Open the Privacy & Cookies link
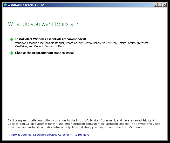This screenshot has height=143, width=170. pos(19,135)
